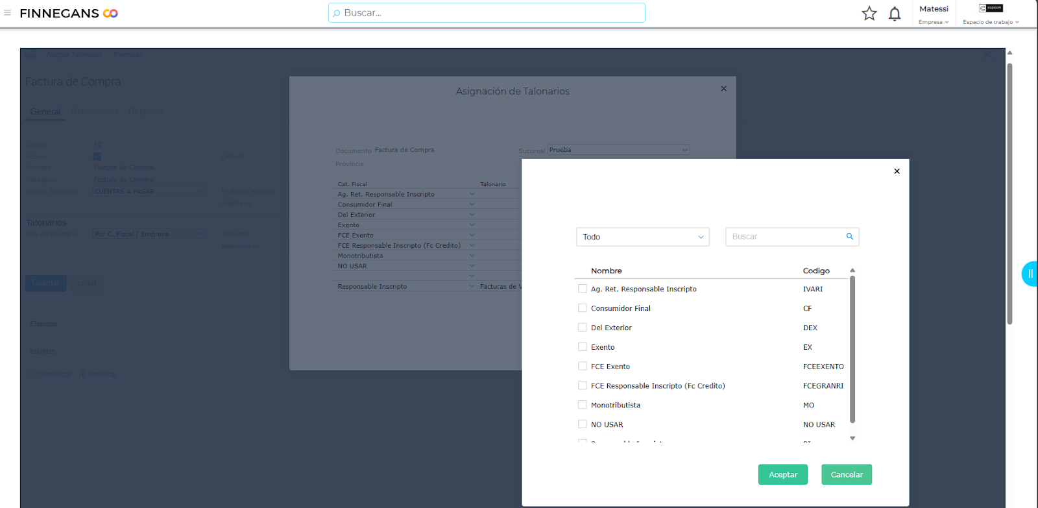Screen dimensions: 1038x508
Task: Open the favorites star
Action: click(x=869, y=14)
